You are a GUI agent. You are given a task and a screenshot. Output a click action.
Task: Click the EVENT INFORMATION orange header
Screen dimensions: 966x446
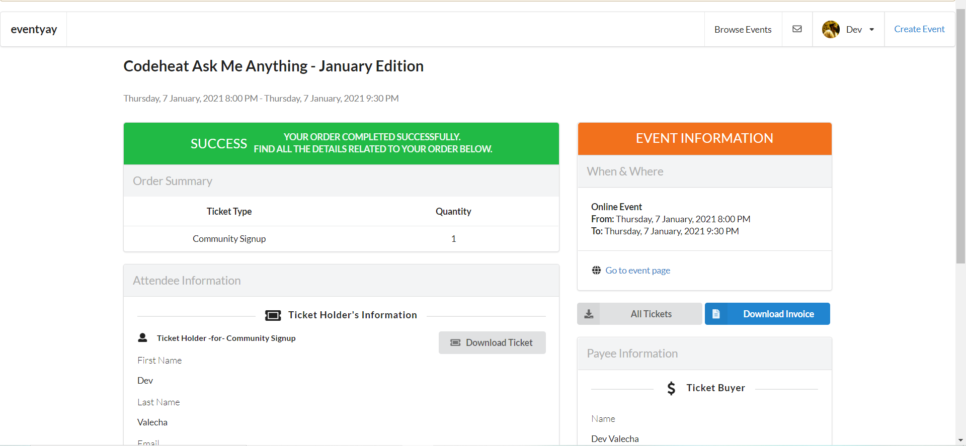coord(704,139)
